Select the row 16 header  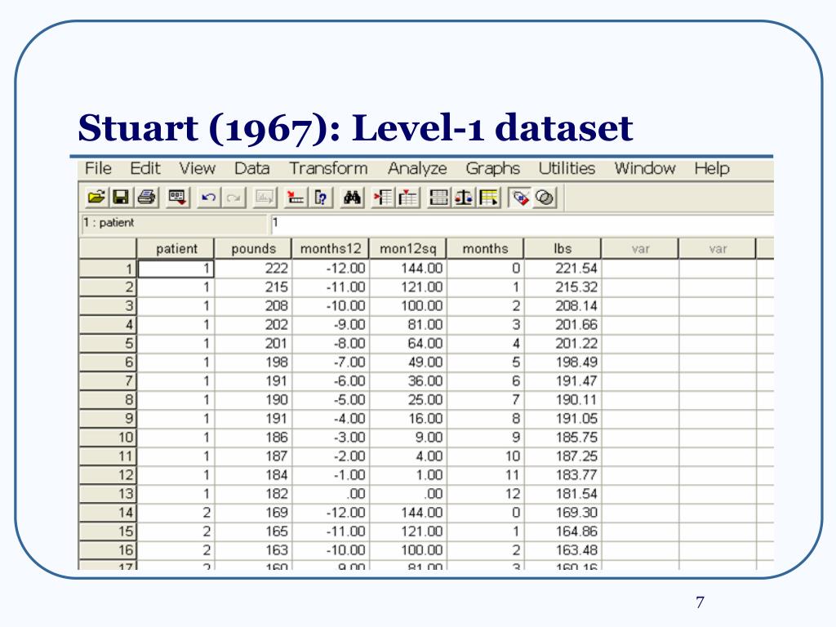pyautogui.click(x=108, y=550)
